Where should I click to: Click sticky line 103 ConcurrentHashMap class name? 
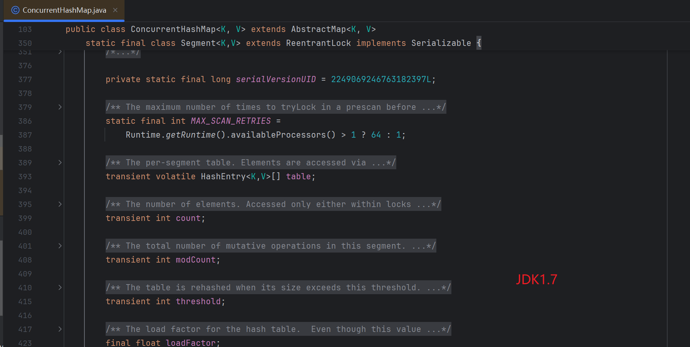click(173, 29)
